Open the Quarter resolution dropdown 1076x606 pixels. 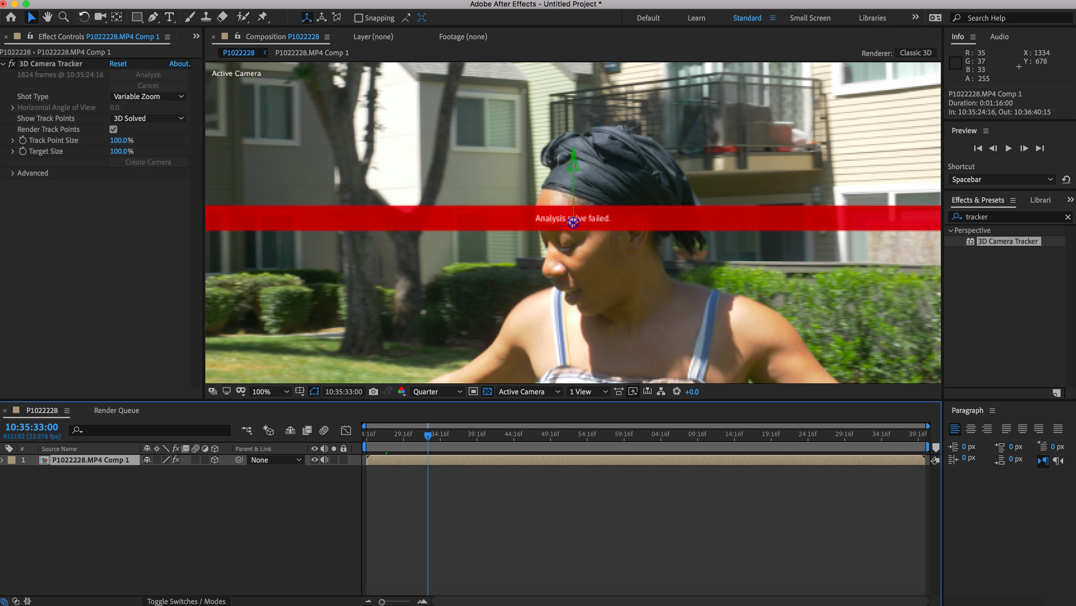pyautogui.click(x=437, y=391)
